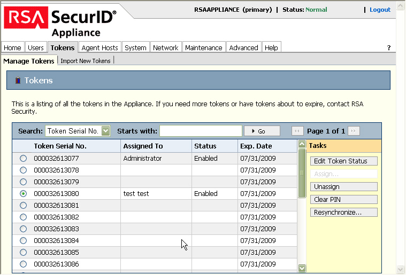The height and width of the screenshot is (275, 406).
Task: Click Enabled status for test test token
Action: [206, 194]
